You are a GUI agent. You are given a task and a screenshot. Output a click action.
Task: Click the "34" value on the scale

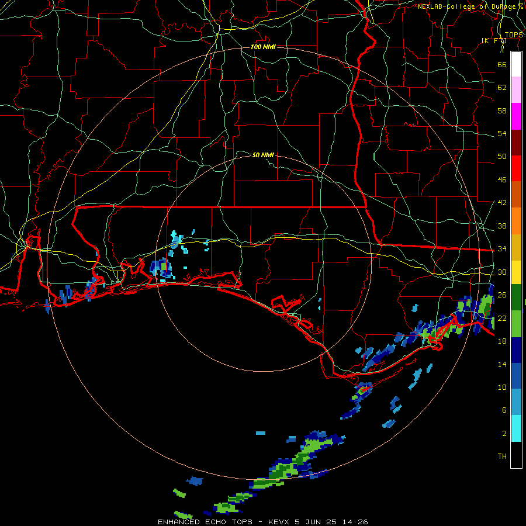pos(502,249)
